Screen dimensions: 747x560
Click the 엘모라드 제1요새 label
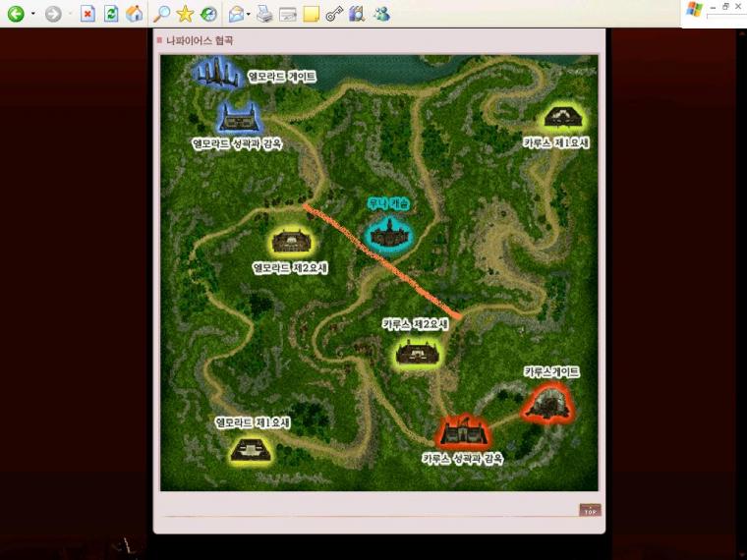point(253,422)
